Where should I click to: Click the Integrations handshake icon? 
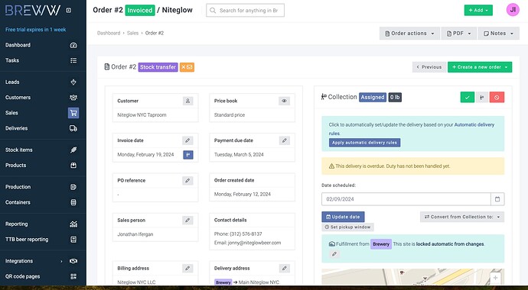pos(73,261)
